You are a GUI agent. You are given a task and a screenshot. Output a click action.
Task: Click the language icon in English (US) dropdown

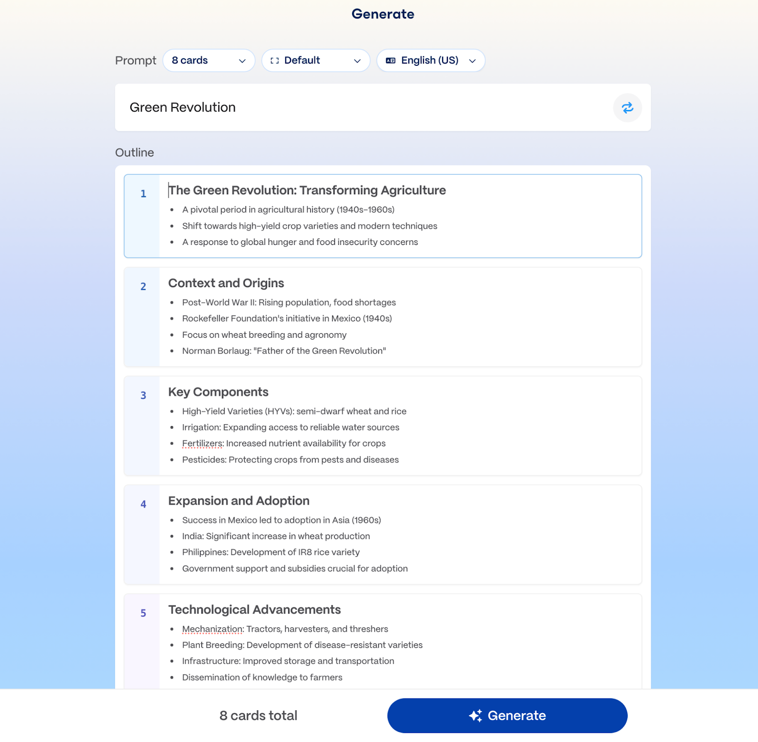click(390, 61)
